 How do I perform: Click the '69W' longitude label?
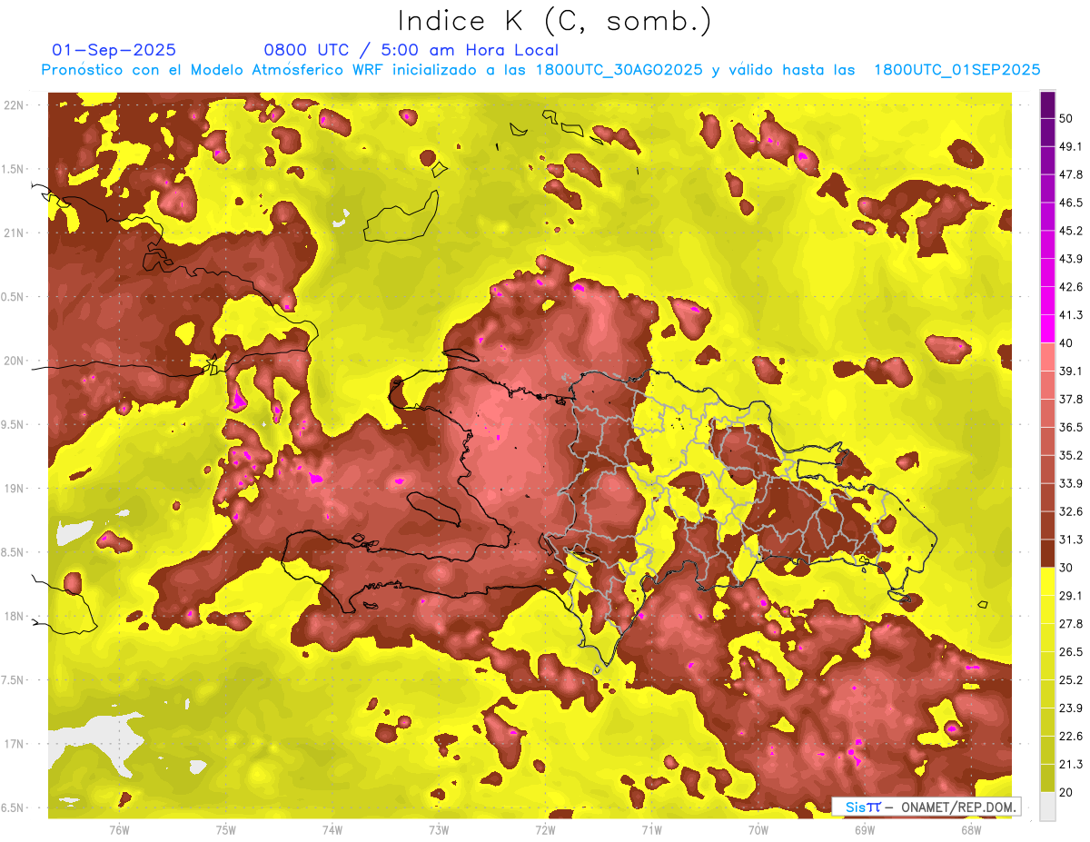865,829
